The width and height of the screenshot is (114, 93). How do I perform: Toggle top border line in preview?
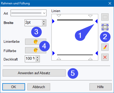75,20
